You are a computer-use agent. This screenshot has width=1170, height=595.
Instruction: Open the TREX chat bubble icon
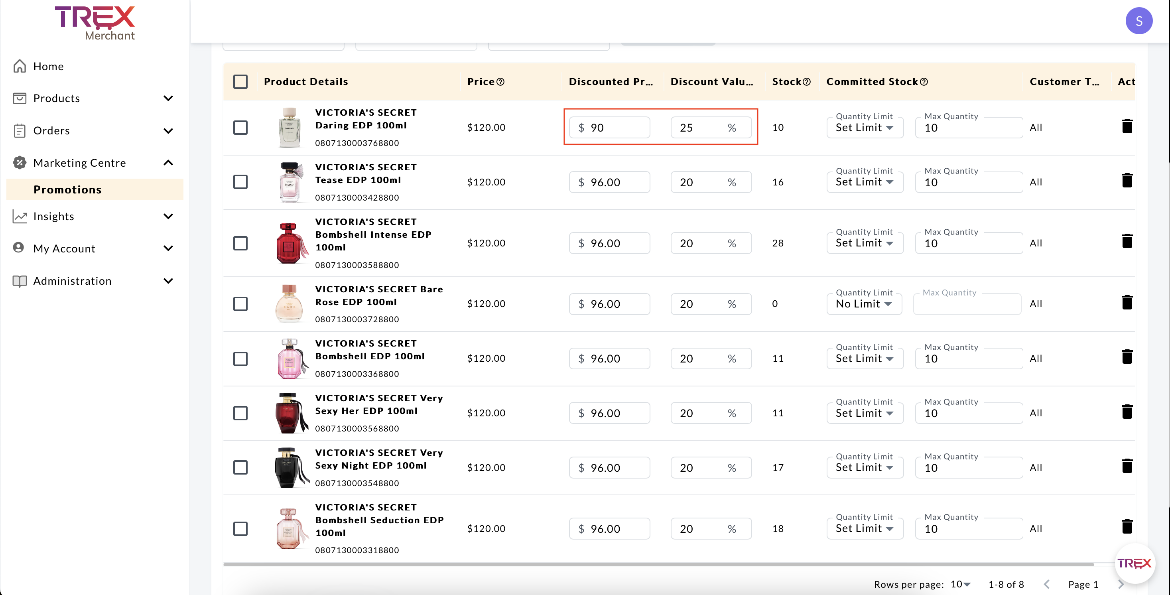point(1134,563)
